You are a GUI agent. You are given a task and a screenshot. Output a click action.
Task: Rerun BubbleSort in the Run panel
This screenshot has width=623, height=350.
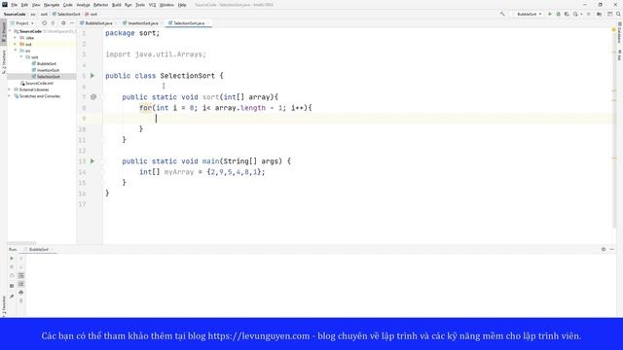(12, 259)
